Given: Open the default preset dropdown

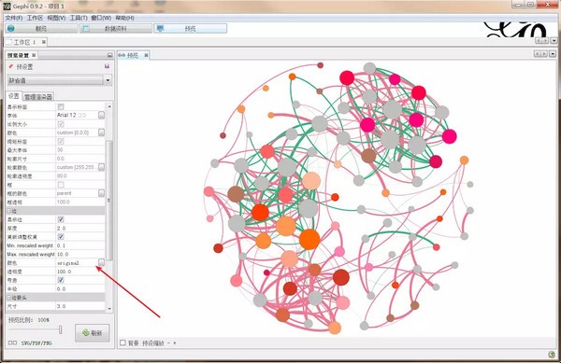Looking at the screenshot, I should pyautogui.click(x=60, y=80).
